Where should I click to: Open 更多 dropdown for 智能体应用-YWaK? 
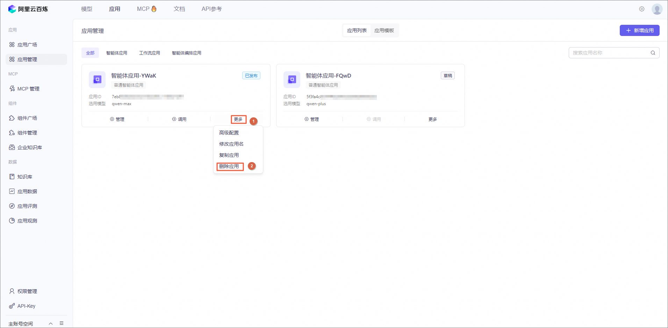(238, 119)
